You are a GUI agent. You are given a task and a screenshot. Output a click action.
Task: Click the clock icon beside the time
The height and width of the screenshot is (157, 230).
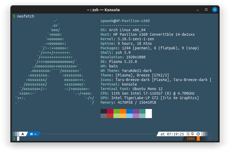click(x=198, y=134)
